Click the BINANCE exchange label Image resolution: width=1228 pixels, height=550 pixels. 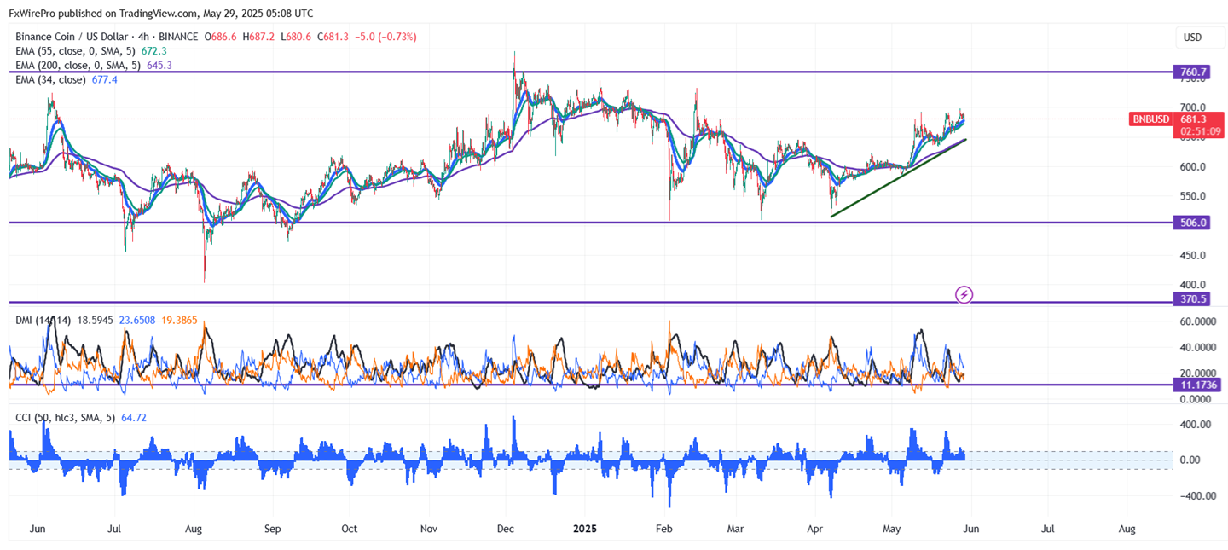point(180,37)
